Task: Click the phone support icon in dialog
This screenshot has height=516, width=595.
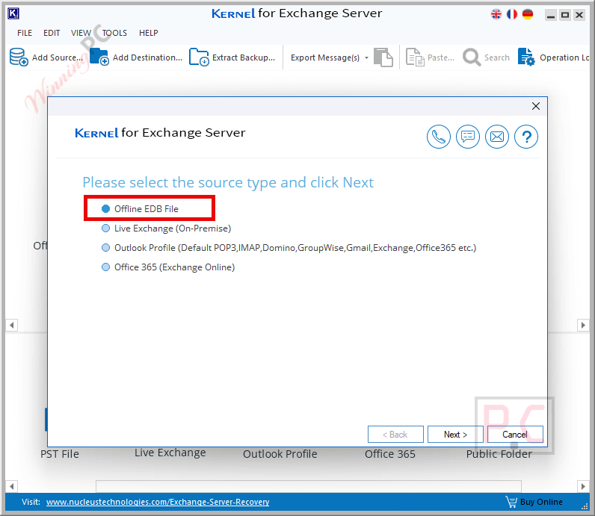Action: 439,137
